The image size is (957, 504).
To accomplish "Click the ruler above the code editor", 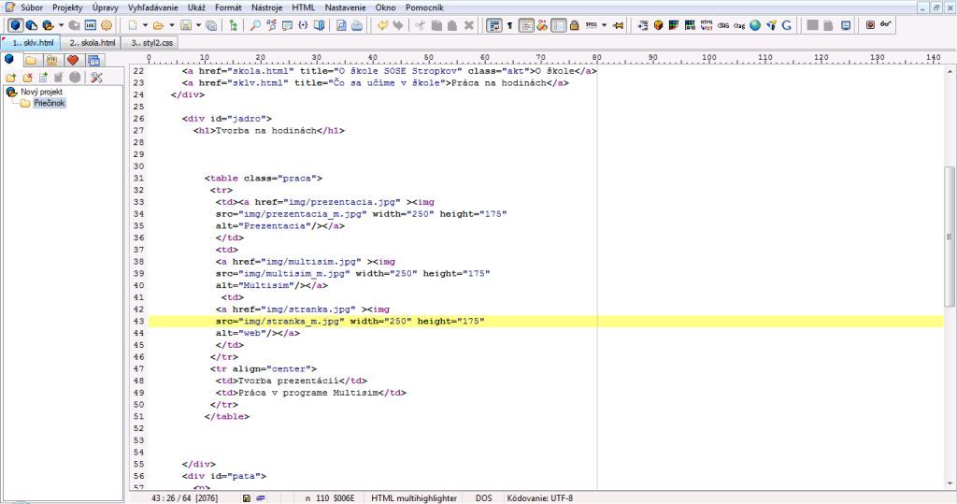I will [x=546, y=59].
